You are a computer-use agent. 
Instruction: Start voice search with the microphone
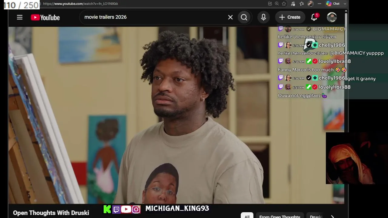point(263,17)
